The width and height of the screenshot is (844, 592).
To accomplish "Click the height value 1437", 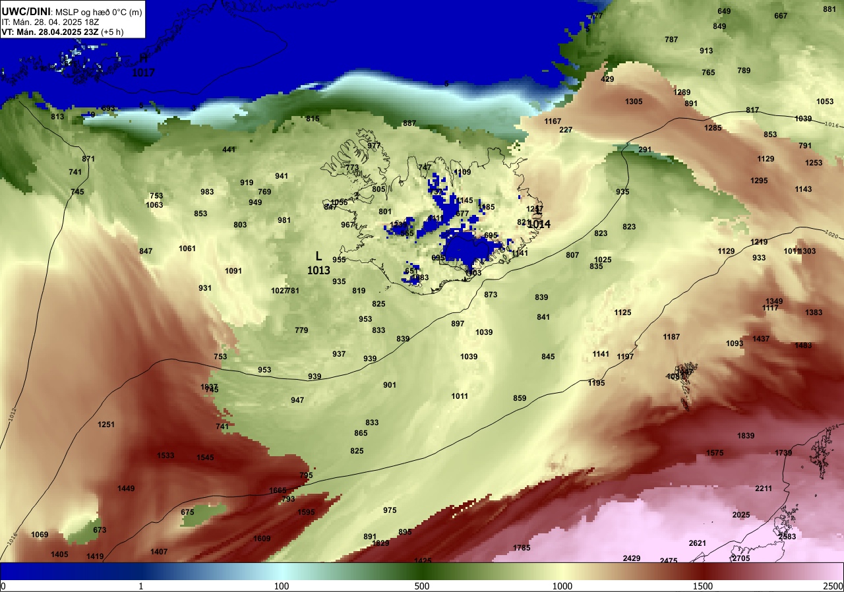I will tap(761, 339).
